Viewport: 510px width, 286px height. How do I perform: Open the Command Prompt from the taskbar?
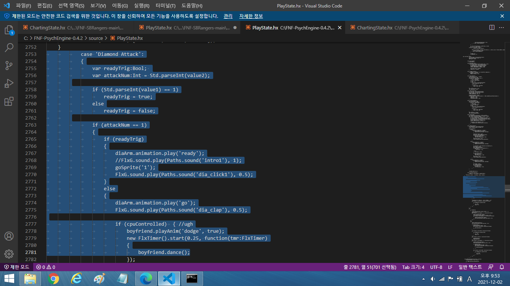click(x=192, y=278)
